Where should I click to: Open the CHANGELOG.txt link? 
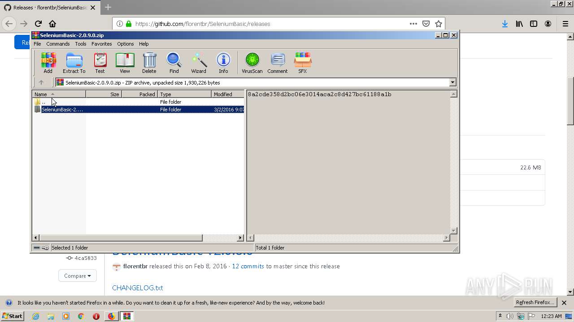point(137,288)
